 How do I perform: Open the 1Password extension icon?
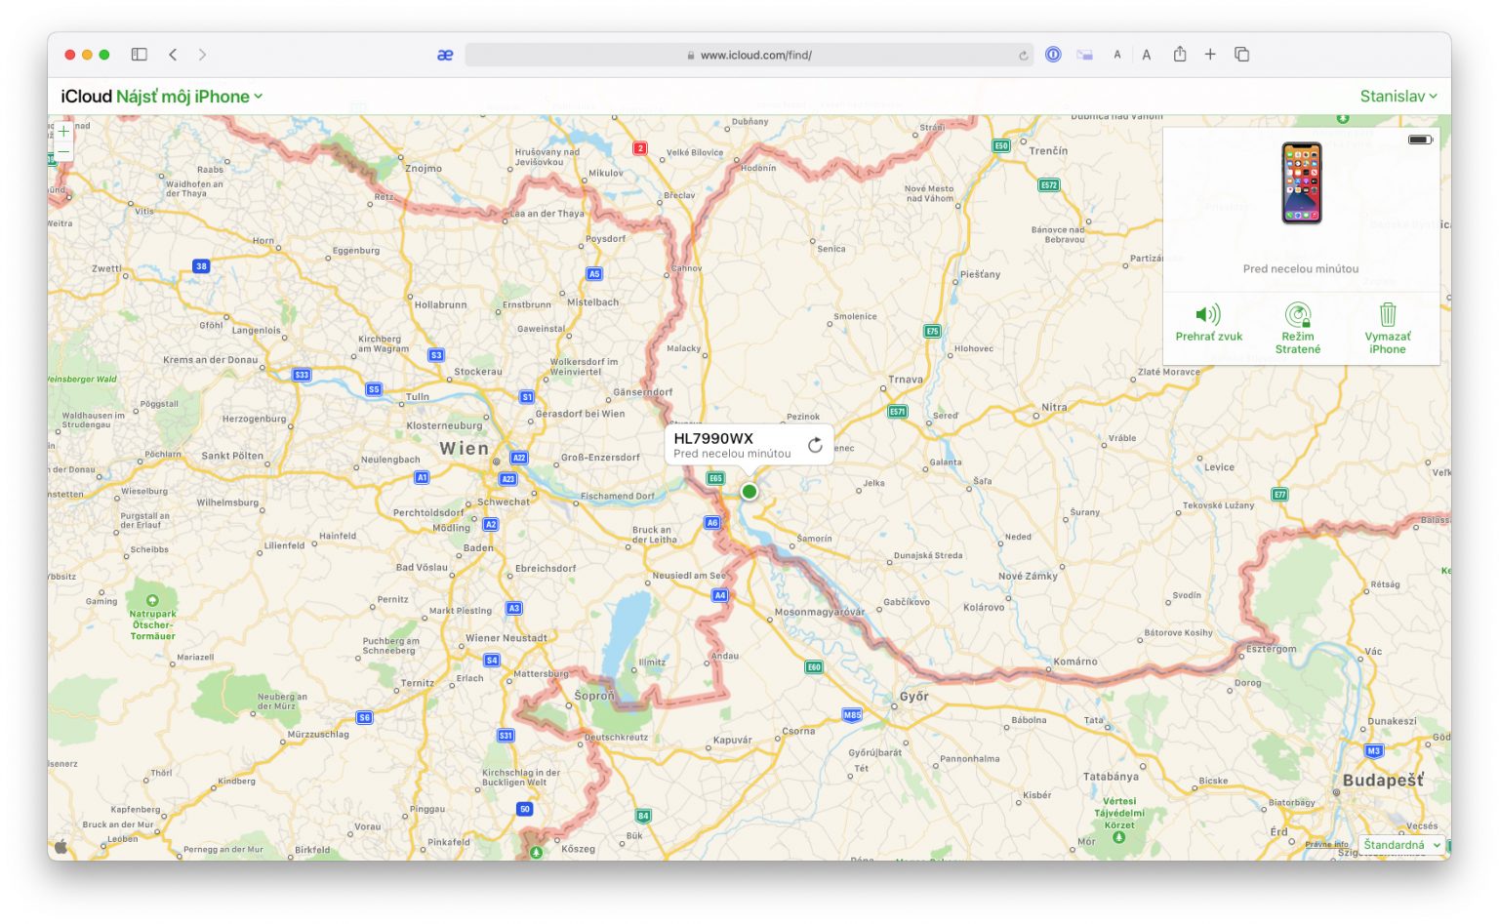(x=1053, y=55)
